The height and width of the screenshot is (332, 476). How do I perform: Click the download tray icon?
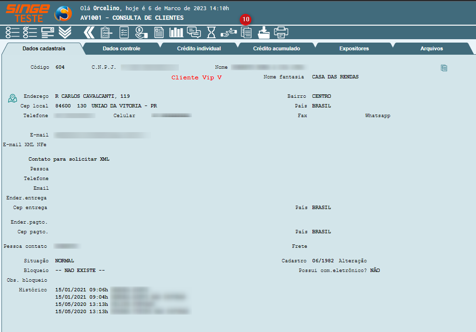coord(264,32)
